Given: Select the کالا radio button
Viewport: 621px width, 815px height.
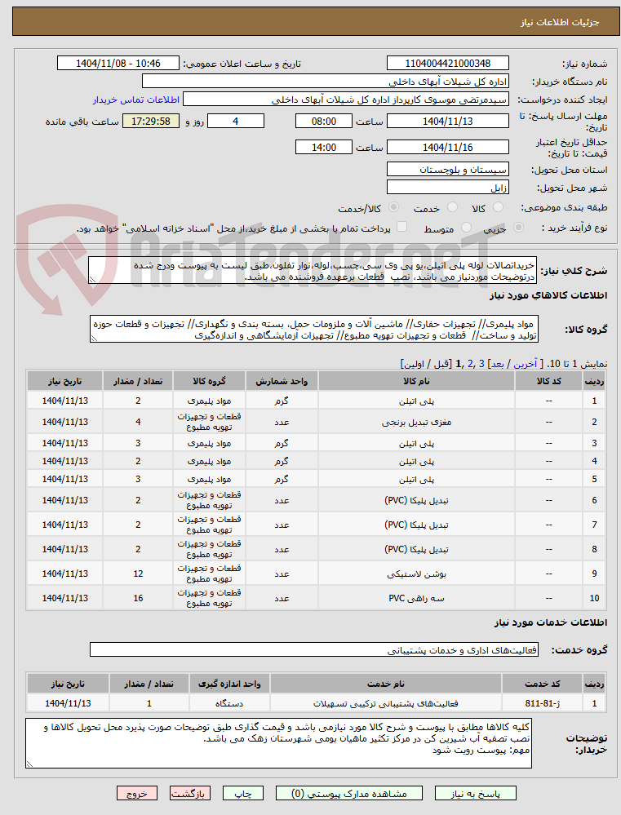Looking at the screenshot, I should pyautogui.click(x=499, y=207).
